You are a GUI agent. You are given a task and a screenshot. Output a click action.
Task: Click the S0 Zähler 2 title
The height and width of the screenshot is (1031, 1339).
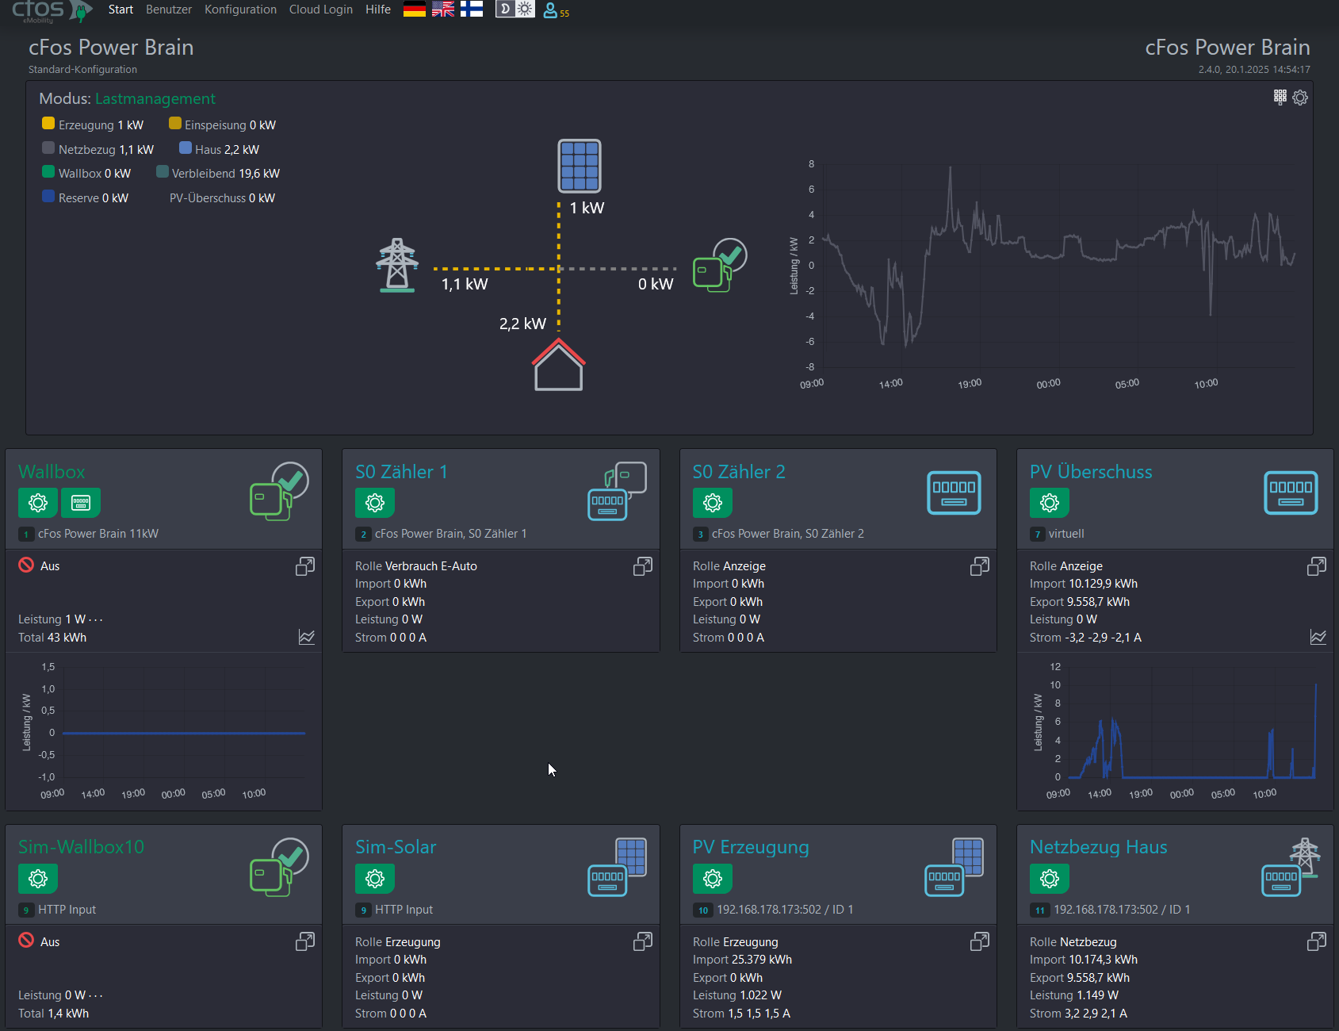click(739, 472)
